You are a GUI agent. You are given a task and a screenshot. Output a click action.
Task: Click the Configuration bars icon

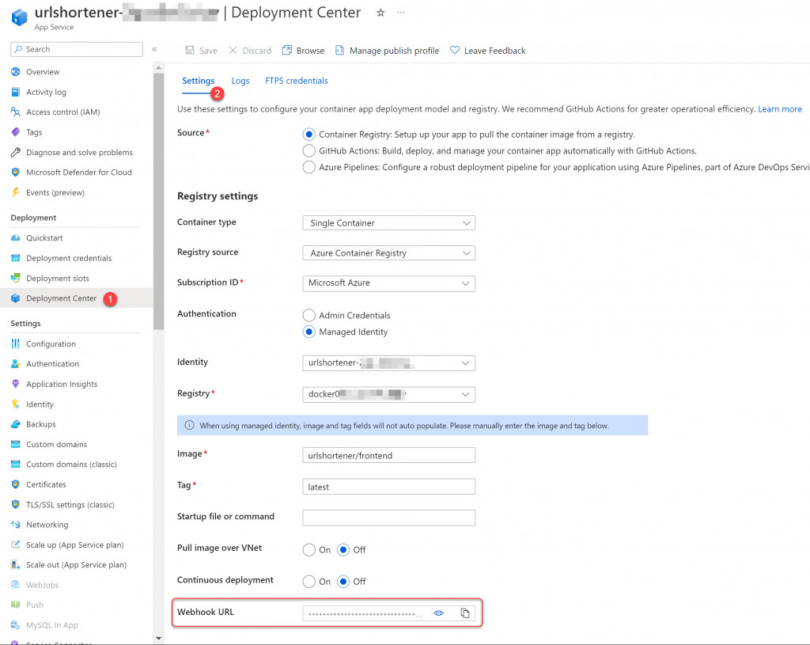coord(16,343)
